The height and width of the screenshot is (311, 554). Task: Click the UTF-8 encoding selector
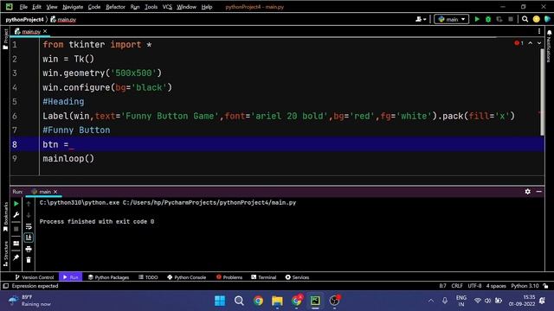pos(474,286)
